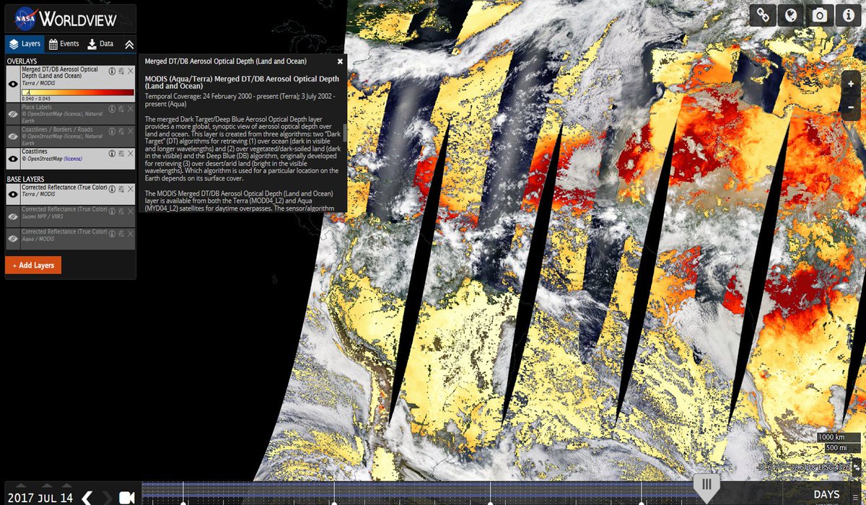The image size is (866, 505).
Task: Take a snapshot with the camera icon
Action: (x=819, y=15)
